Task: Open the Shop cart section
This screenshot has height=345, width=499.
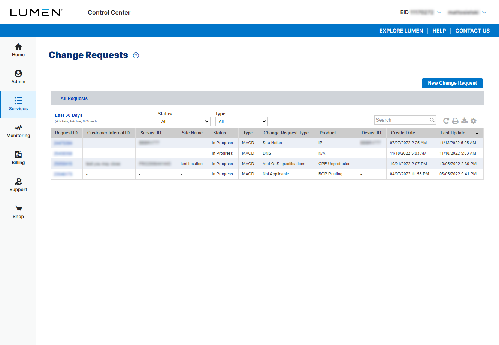Action: click(18, 212)
